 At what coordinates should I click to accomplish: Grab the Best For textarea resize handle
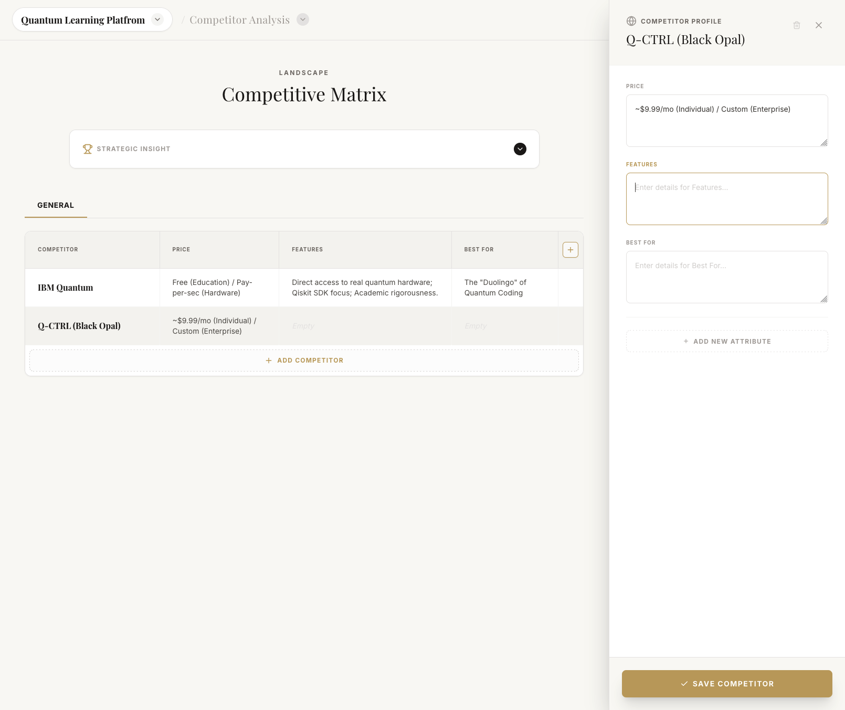tap(824, 299)
